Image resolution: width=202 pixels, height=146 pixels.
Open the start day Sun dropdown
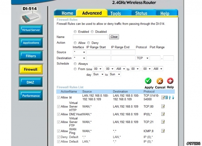pos(98,74)
